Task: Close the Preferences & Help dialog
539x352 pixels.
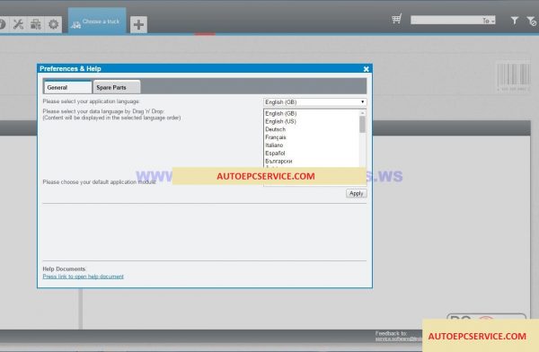Action: coord(367,69)
